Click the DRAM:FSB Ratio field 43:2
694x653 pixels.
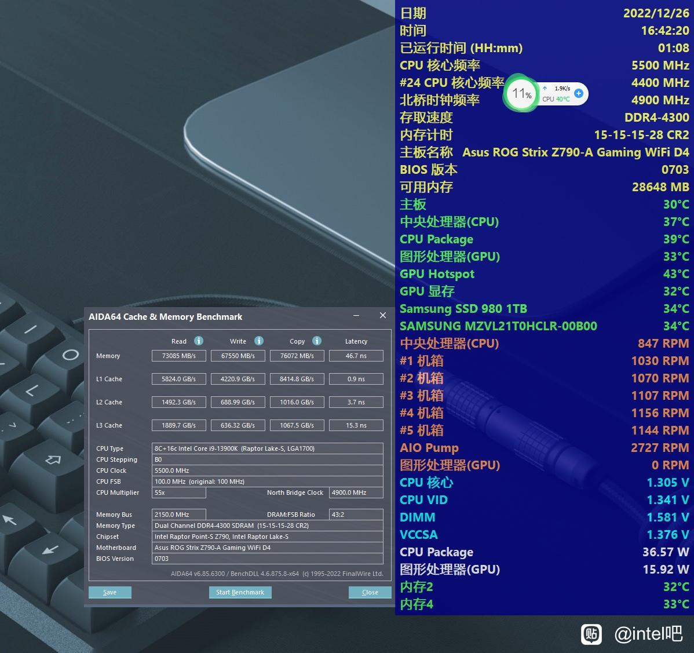(x=356, y=515)
